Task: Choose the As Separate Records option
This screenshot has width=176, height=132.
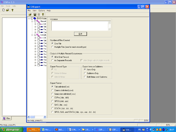Action: (52, 60)
